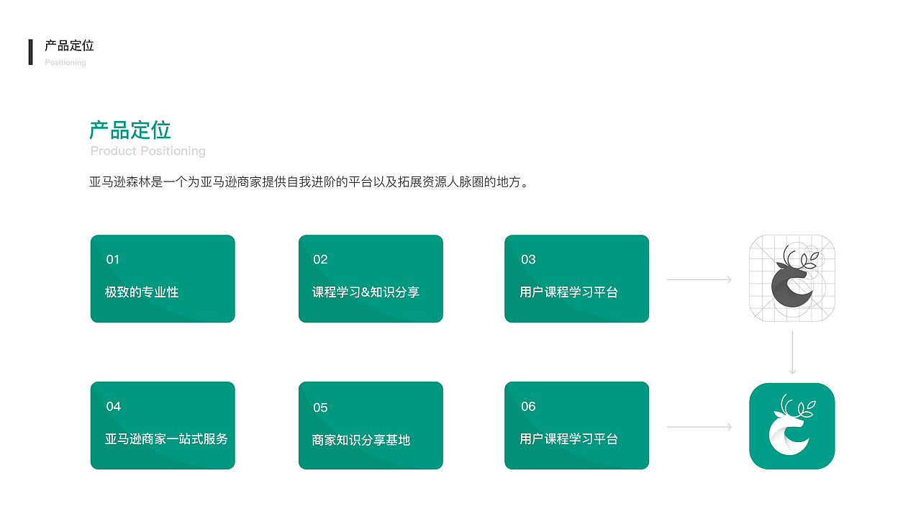Toggle card 02 课程学习&知识分享
This screenshot has height=522, width=921.
click(x=371, y=279)
